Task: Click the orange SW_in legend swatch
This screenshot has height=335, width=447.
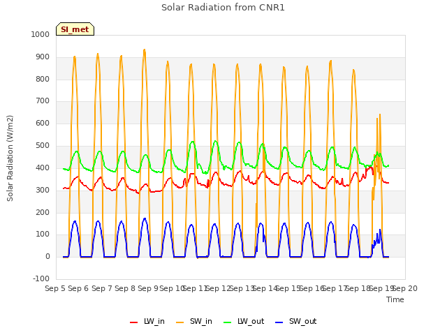Action: [180, 322]
